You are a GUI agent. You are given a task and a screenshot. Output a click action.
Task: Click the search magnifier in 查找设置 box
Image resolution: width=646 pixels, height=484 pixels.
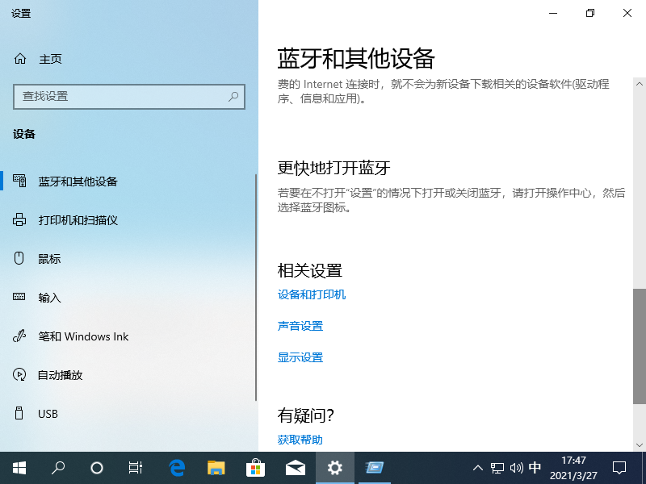233,96
